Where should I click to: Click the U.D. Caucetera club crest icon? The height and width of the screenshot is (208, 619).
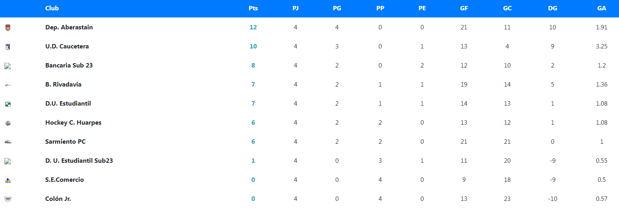[x=8, y=47]
